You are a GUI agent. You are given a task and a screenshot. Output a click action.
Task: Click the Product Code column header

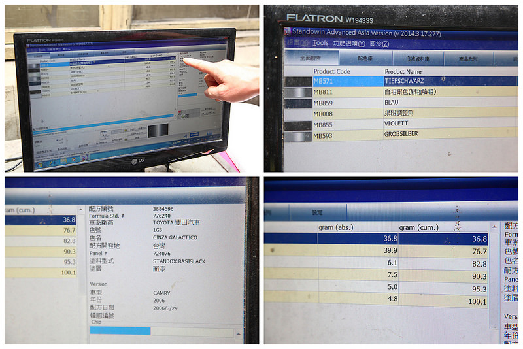[331, 71]
